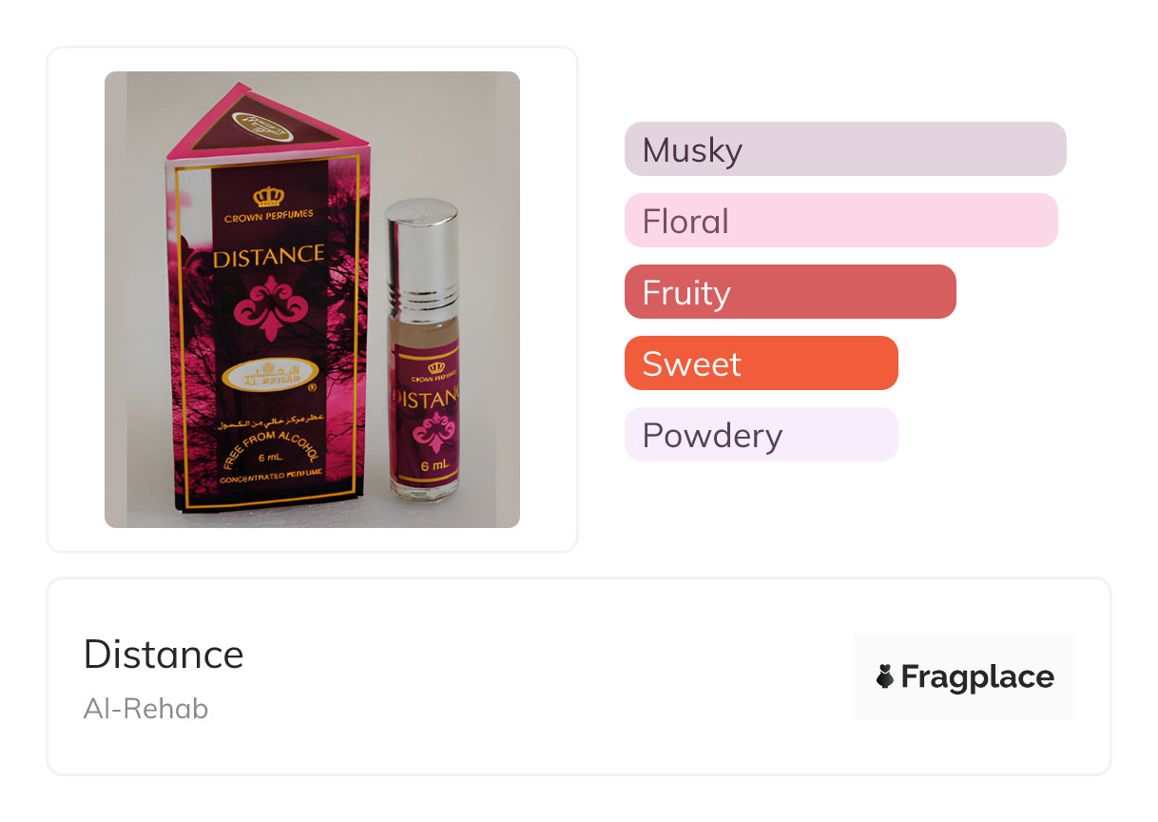This screenshot has width=1158, height=822.
Task: Click the fleur ornament on the bottle label
Action: pyautogui.click(x=434, y=431)
